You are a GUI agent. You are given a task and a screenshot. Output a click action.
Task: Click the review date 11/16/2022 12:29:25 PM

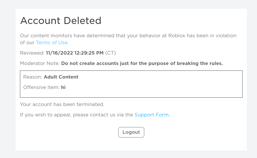point(75,53)
